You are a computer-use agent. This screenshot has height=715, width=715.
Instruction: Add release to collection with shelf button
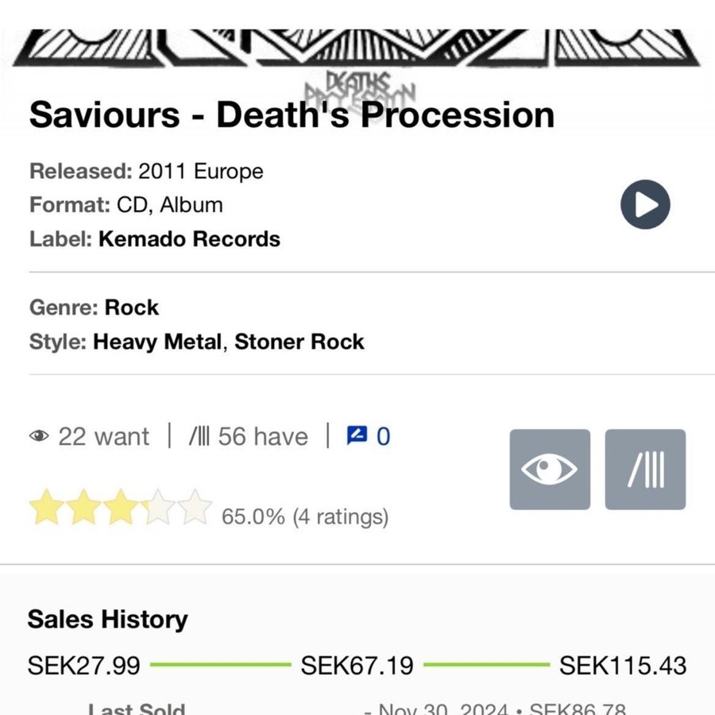tap(645, 470)
